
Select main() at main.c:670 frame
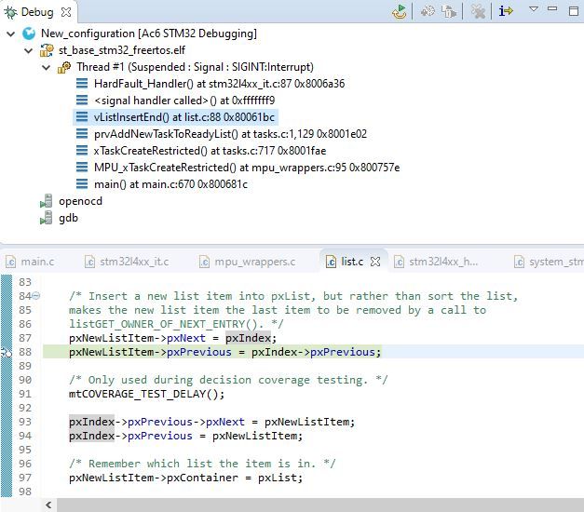[170, 184]
